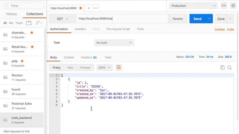Send the request
The image size is (239, 134).
coord(198,19)
